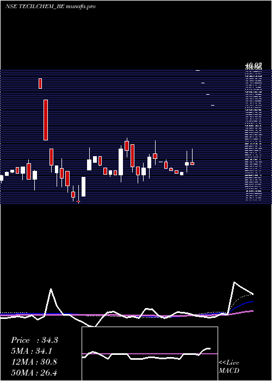272x381 pixels.
Task: Click the 50MA : 26.4 value
Action: 34,372
